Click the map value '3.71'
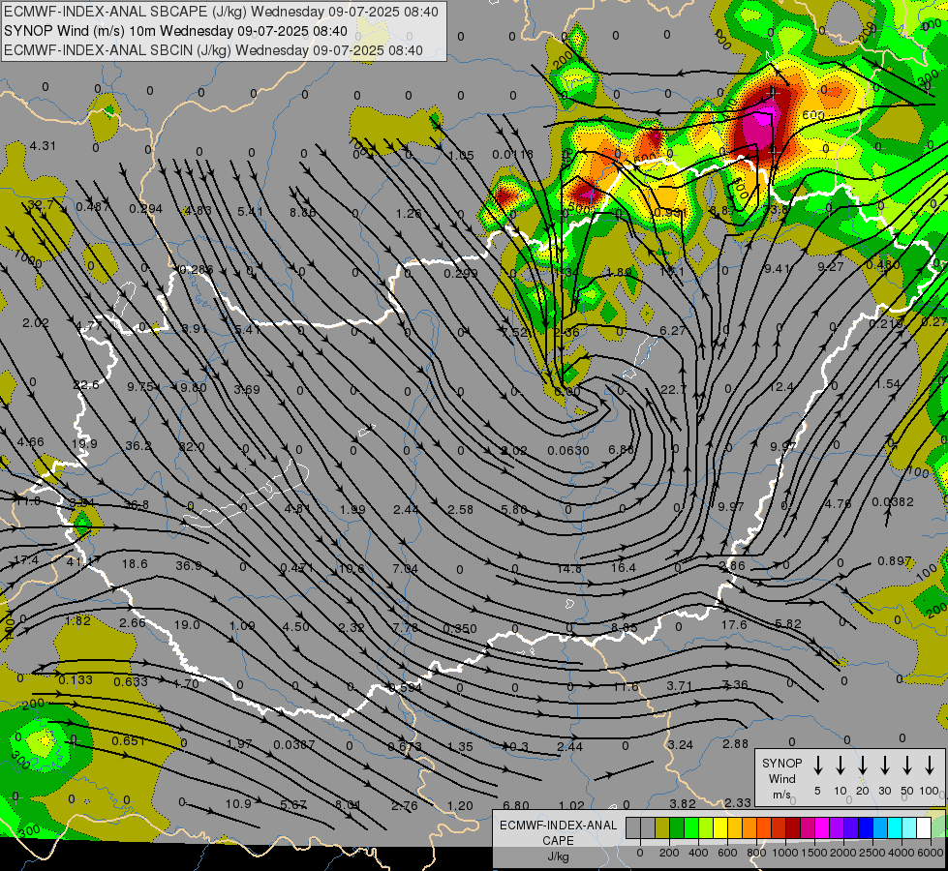This screenshot has width=948, height=871. click(680, 685)
